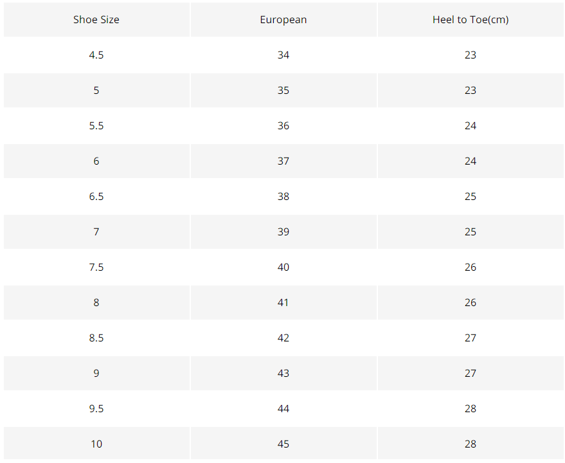Select European size 43 cell
The height and width of the screenshot is (463, 565).
(283, 373)
